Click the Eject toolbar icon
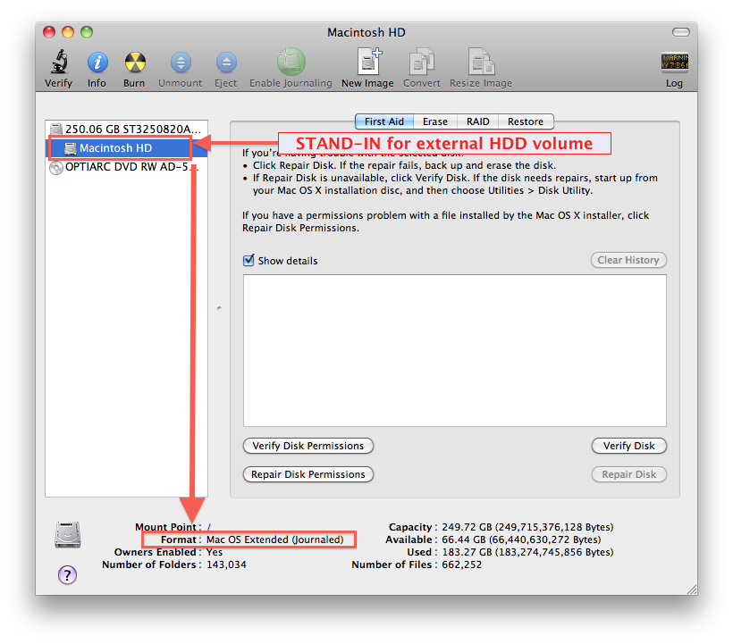The image size is (733, 644). [226, 63]
